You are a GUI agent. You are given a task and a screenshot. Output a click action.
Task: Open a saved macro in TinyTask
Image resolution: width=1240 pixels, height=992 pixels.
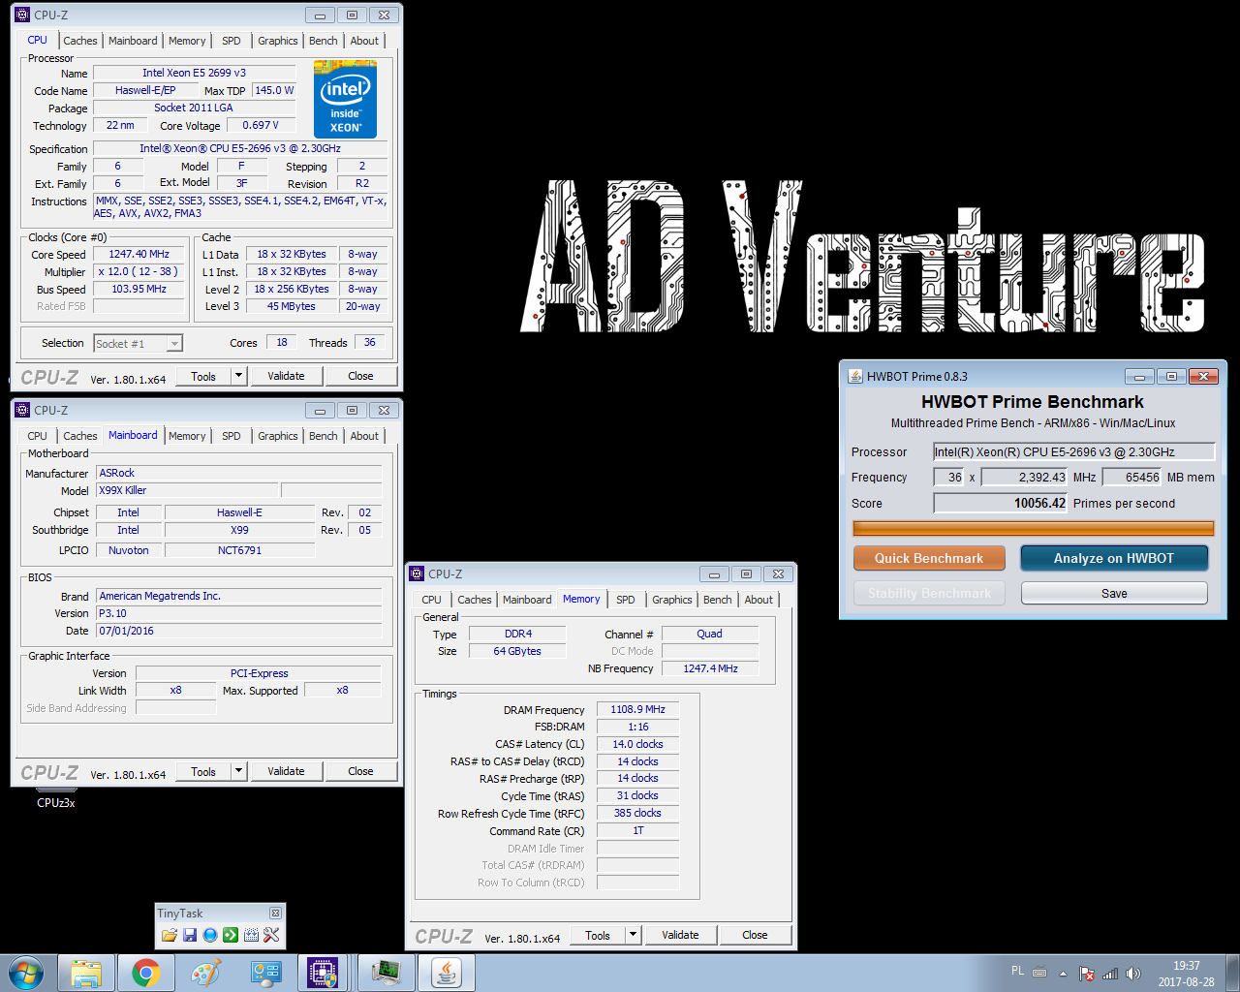click(170, 935)
